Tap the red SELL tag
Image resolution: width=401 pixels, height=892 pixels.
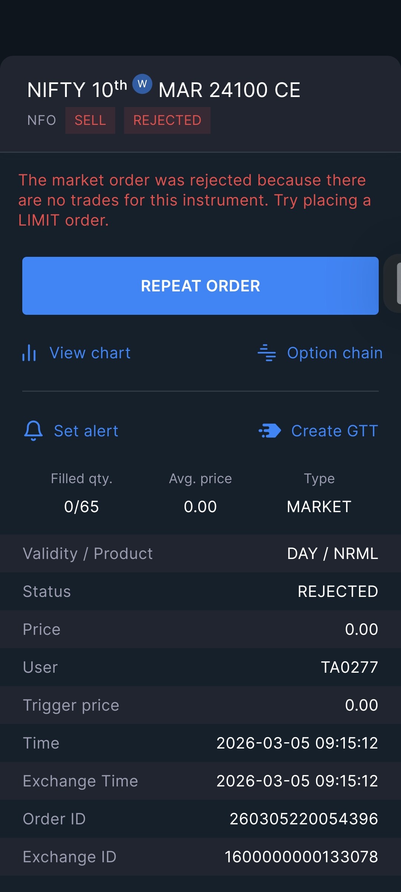click(90, 120)
